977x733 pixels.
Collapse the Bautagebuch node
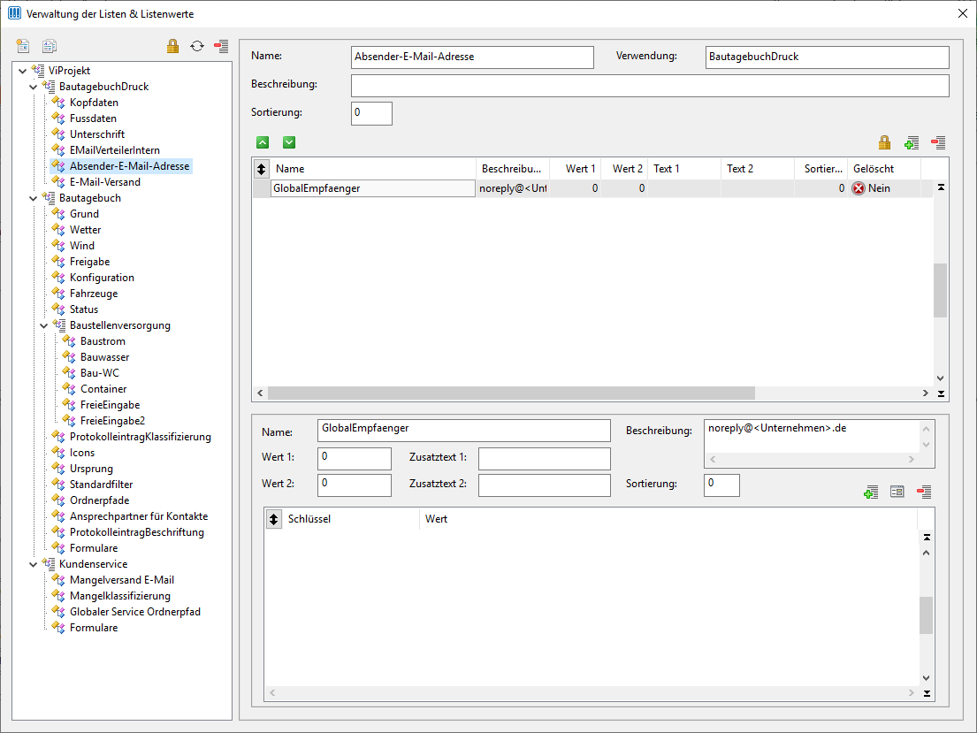(x=34, y=198)
